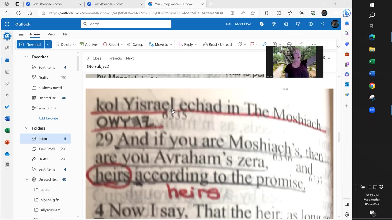Archive the open message
Image resolution: width=392 pixels, height=220 pixels.
(88, 44)
